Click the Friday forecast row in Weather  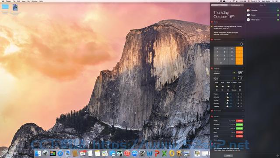pos(228,94)
